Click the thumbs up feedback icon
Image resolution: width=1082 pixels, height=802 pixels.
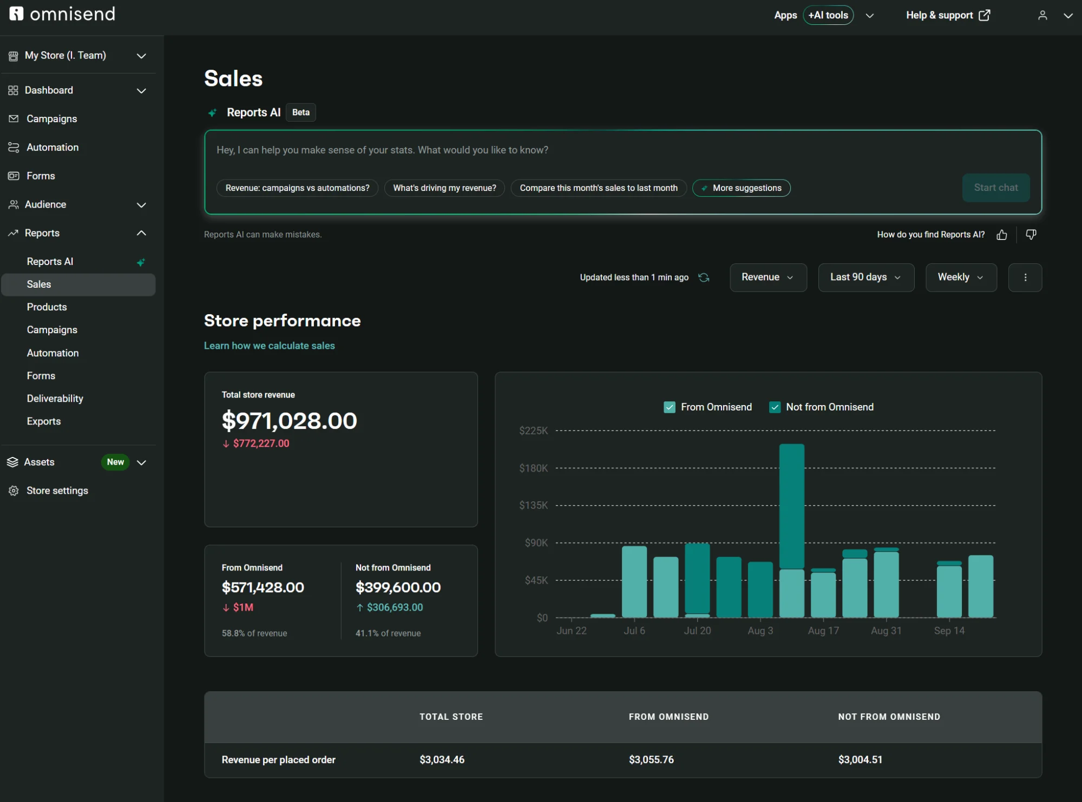(1001, 235)
